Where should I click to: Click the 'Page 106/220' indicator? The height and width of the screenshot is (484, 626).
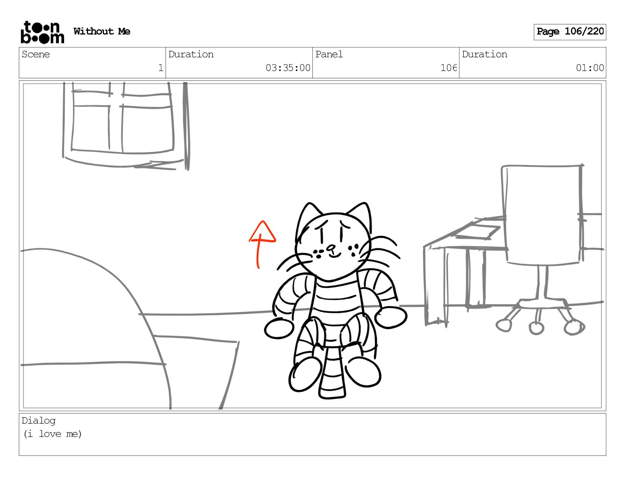[570, 32]
